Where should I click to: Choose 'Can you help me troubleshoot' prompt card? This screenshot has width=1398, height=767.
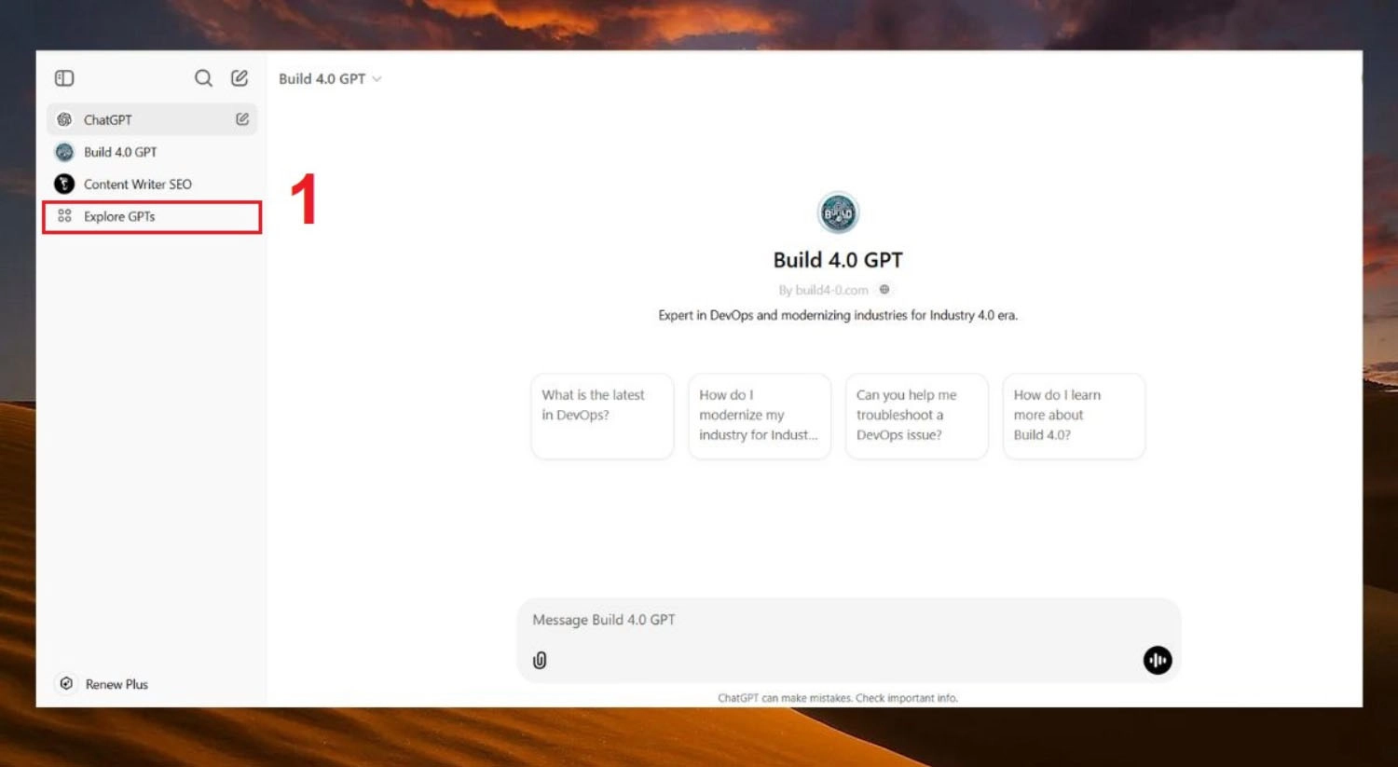tap(916, 416)
